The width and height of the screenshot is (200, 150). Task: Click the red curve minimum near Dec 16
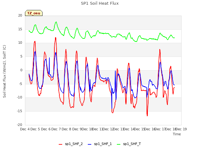pyautogui.click(x=147, y=116)
